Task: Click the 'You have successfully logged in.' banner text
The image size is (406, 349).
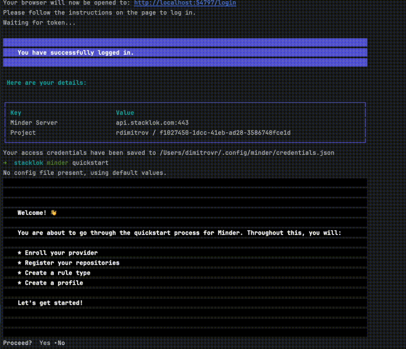Action: point(75,52)
